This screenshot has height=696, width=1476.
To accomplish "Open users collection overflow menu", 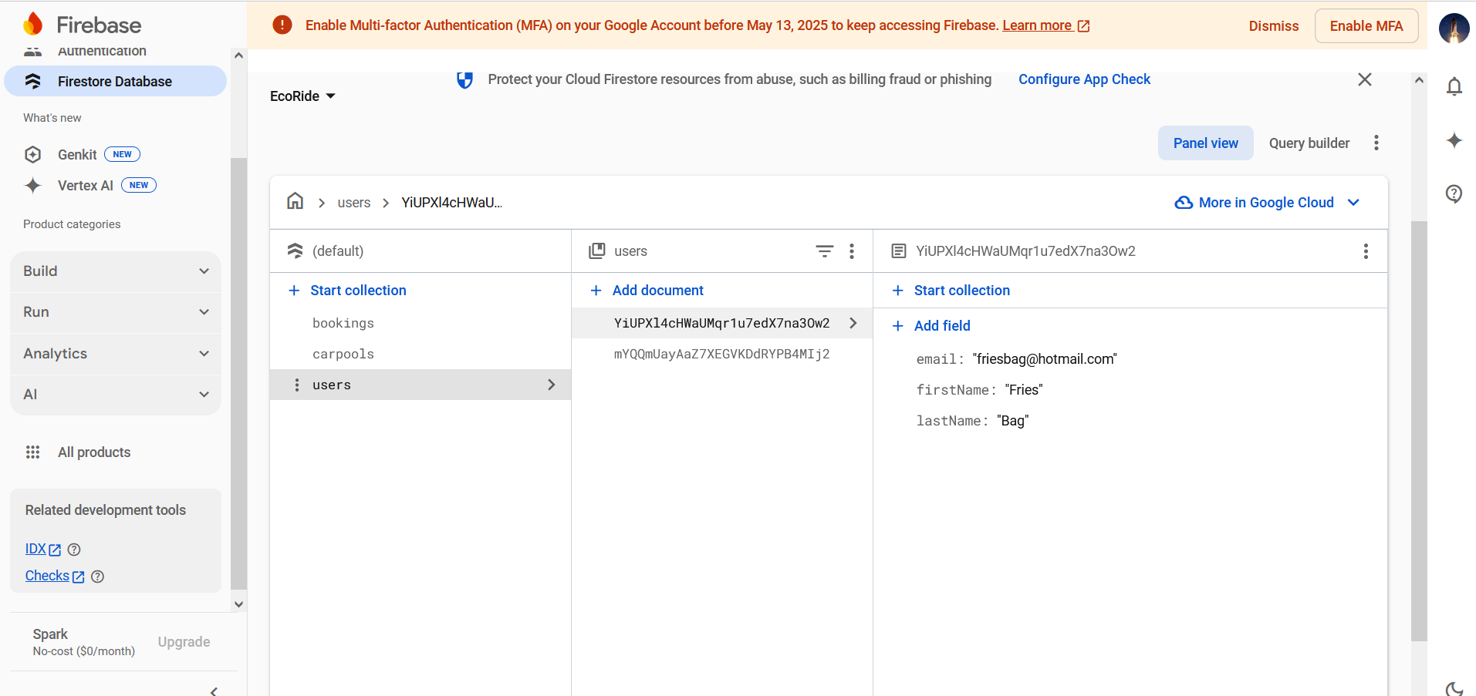I will [x=852, y=251].
